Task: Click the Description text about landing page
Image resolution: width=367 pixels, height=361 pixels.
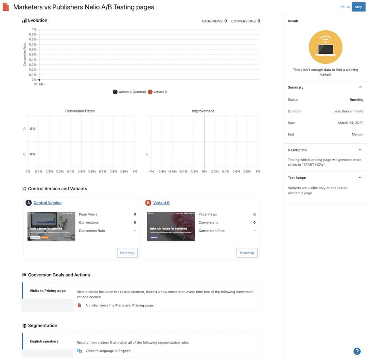Action: [324, 162]
